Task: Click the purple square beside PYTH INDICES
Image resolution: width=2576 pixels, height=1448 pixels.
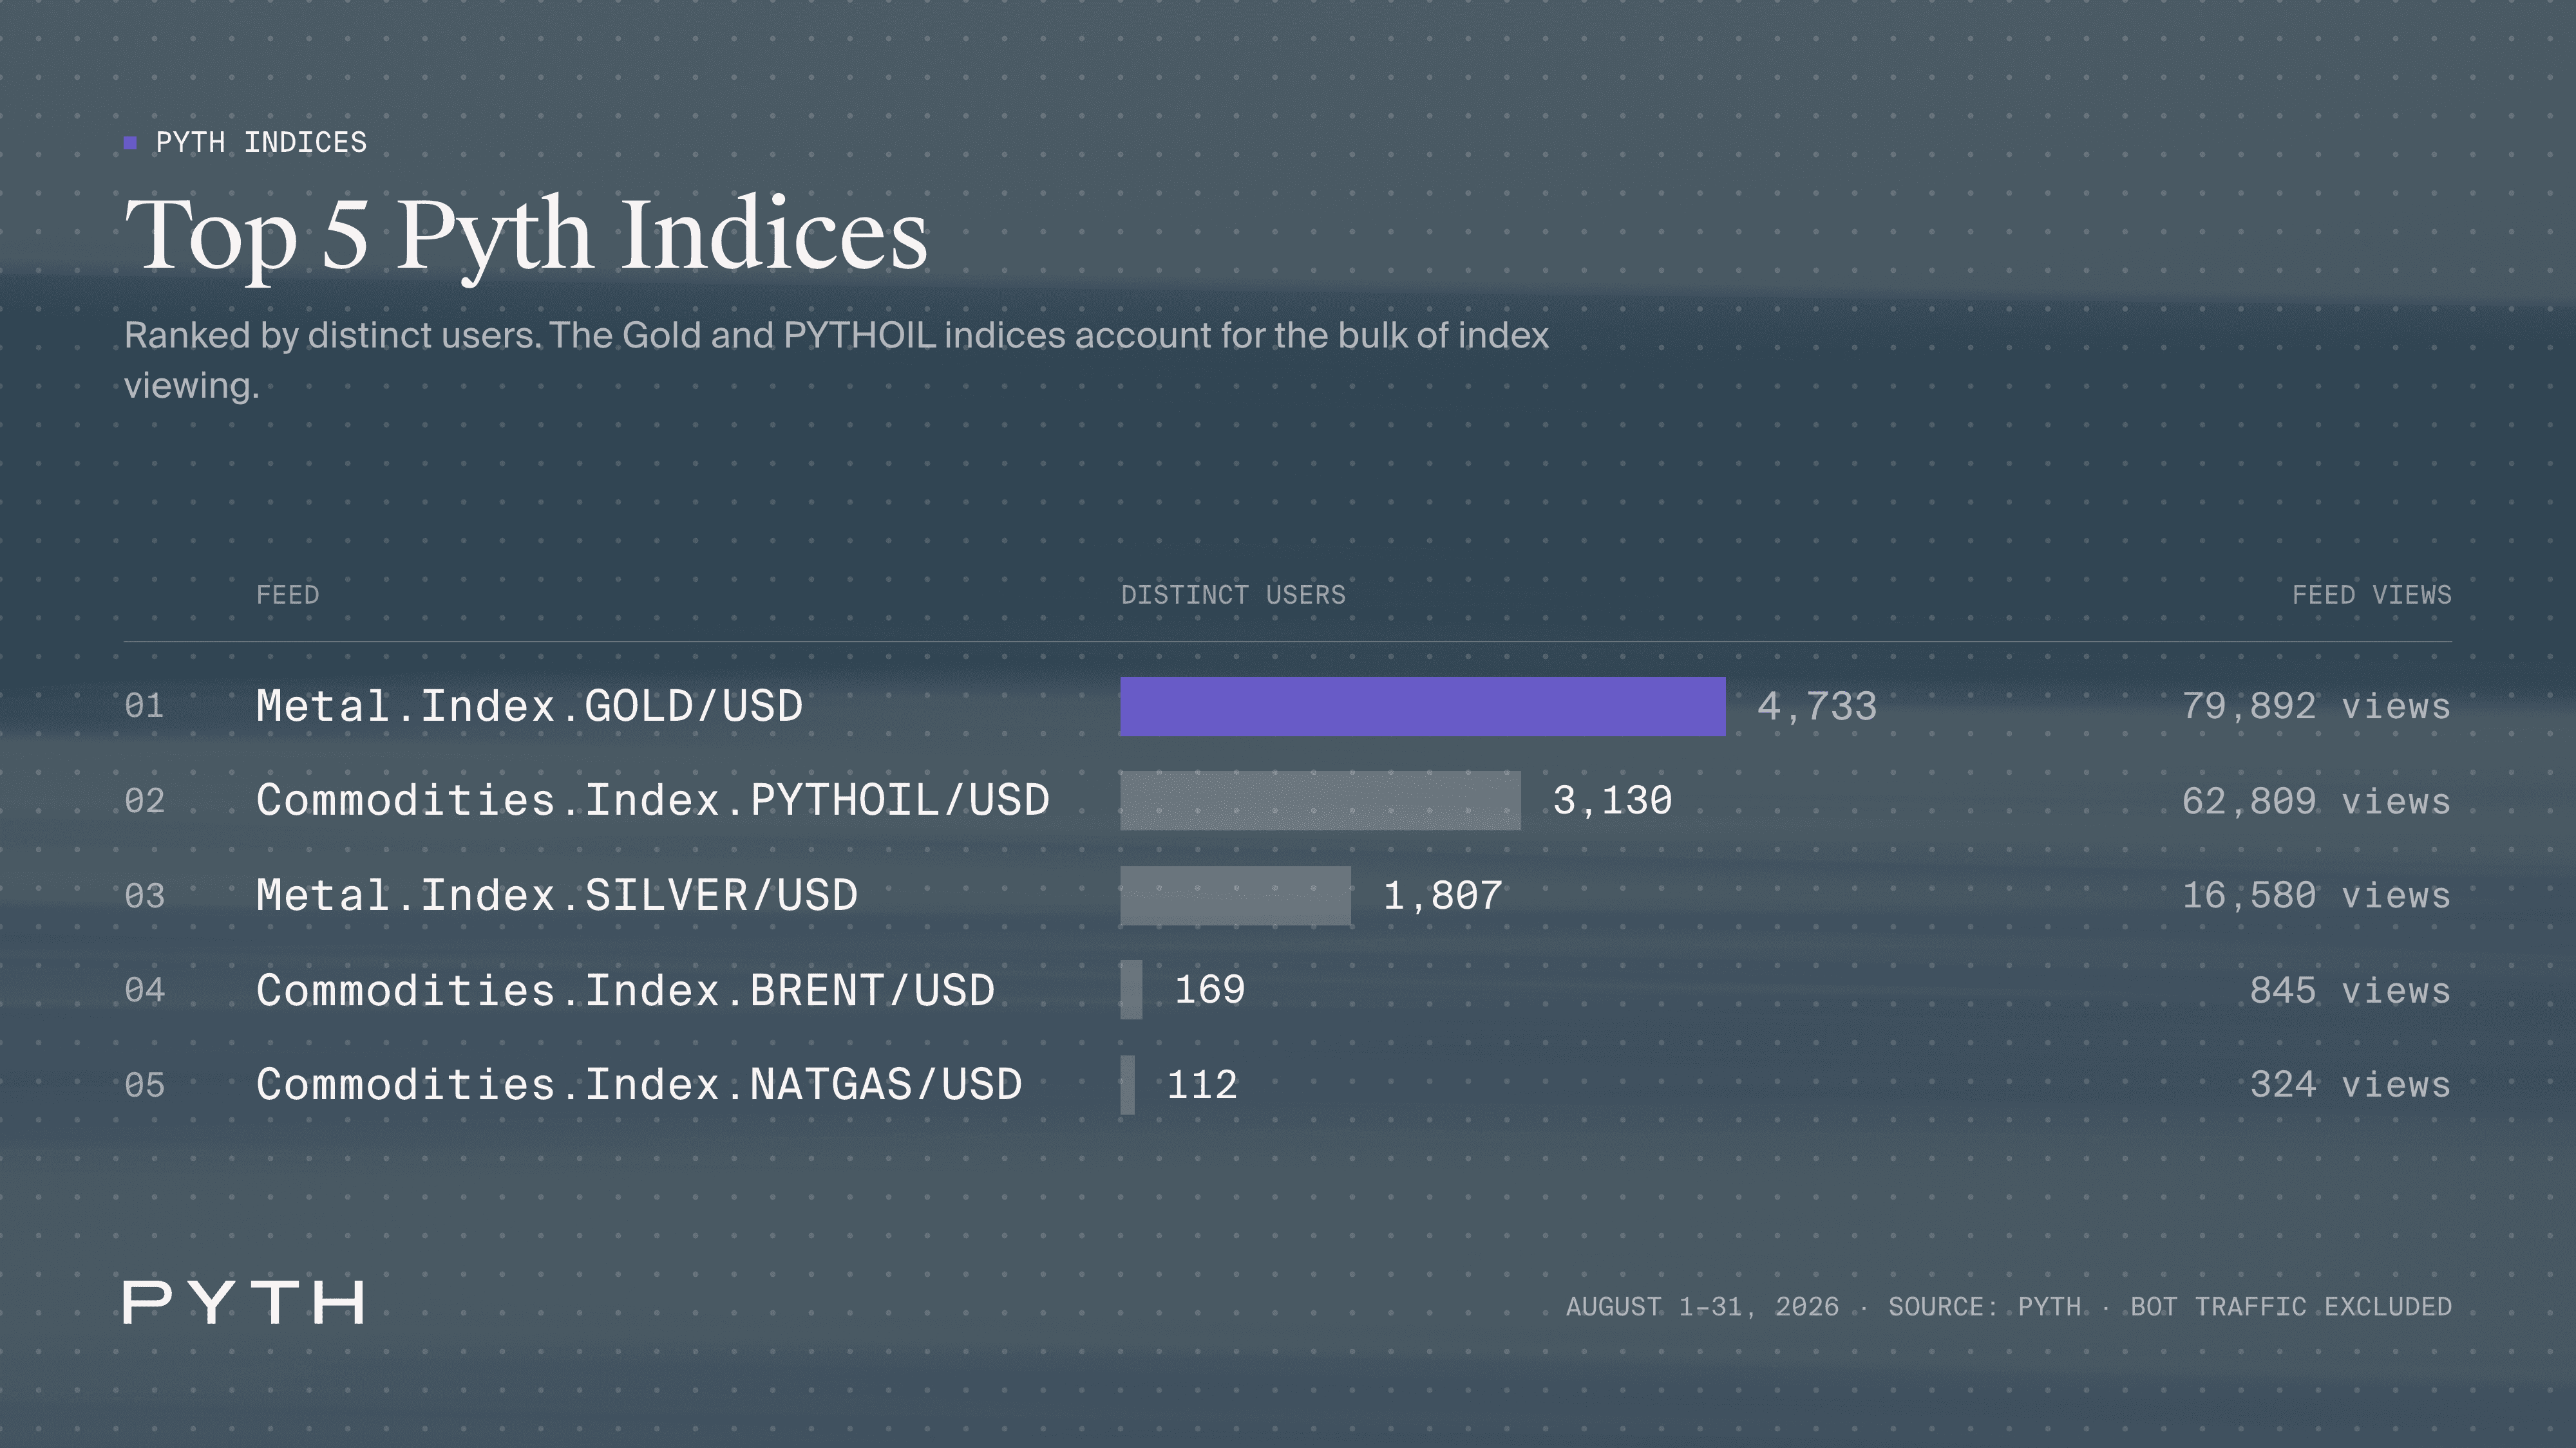Action: click(x=130, y=143)
